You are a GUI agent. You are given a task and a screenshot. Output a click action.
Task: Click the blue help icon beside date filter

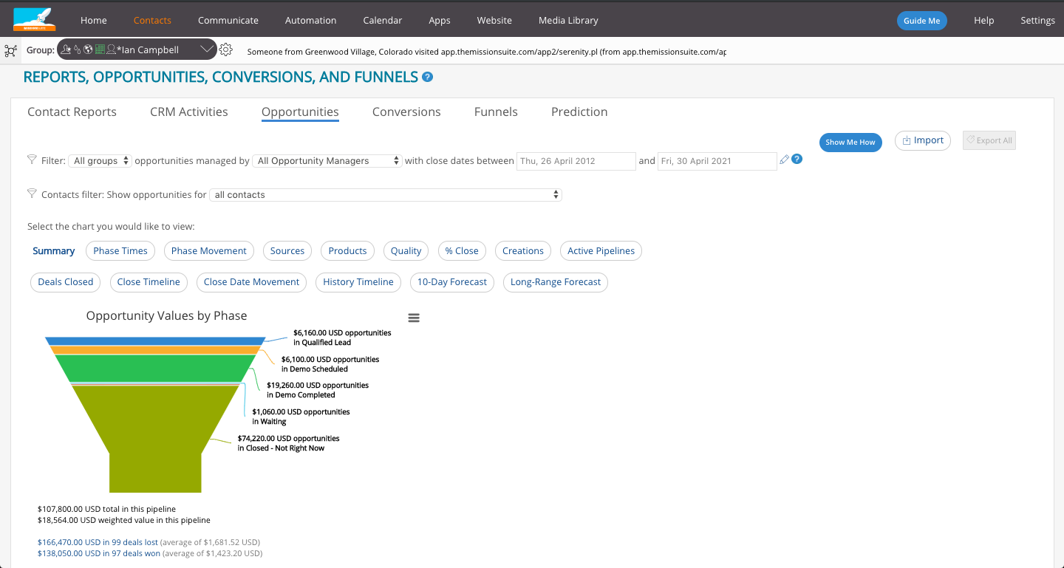pos(797,159)
